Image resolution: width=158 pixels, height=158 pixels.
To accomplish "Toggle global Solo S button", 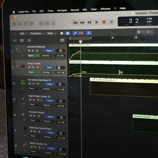I will pyautogui.click(x=29, y=40).
